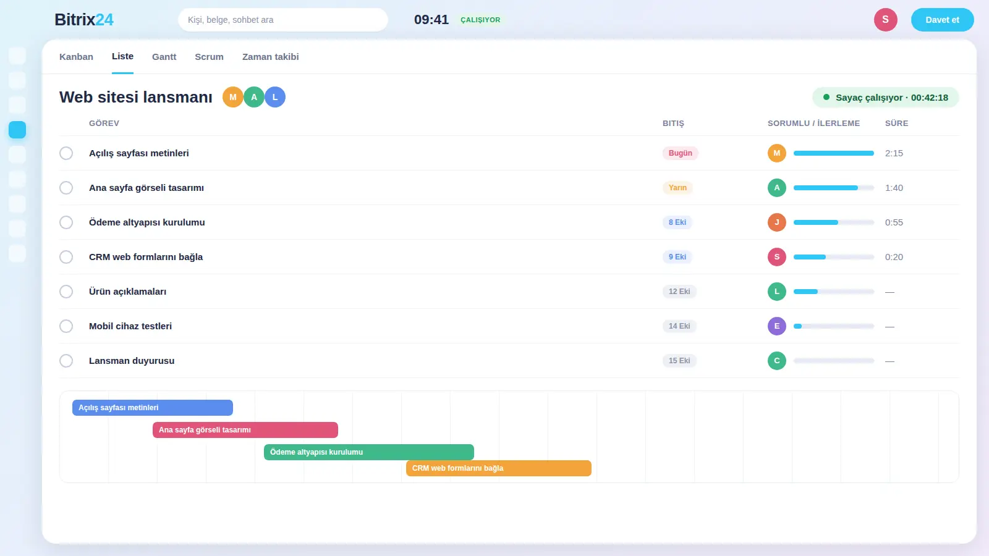Click the E assignee avatar on Mobil cihaz testleri

click(777, 326)
